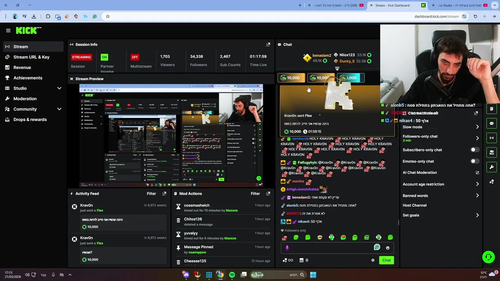The image size is (500, 281).
Task: Open Set goals options
Action: 441,215
